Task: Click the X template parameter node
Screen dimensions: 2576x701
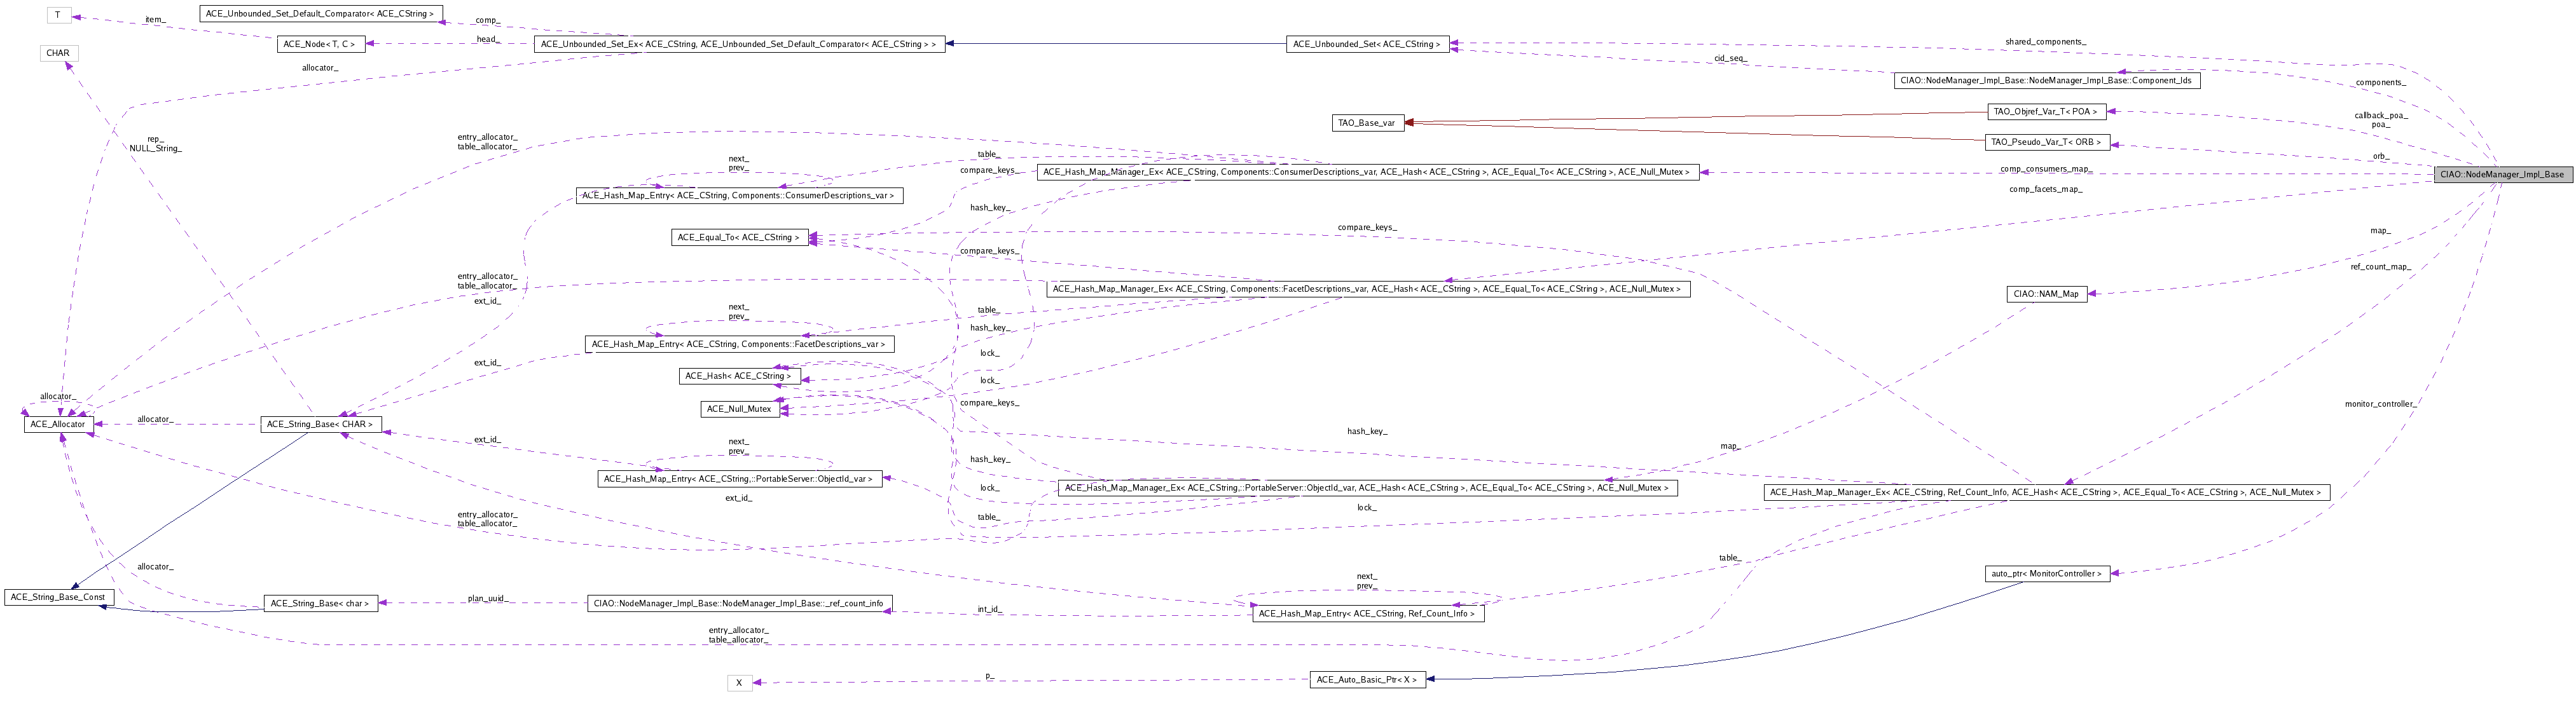Action: pyautogui.click(x=739, y=683)
